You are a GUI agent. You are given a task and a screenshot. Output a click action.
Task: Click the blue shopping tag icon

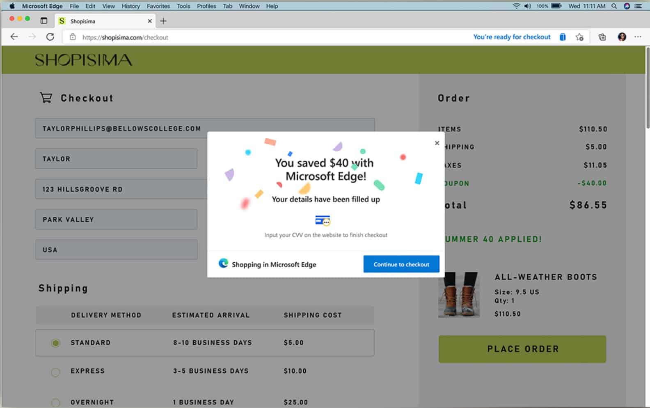tap(563, 37)
